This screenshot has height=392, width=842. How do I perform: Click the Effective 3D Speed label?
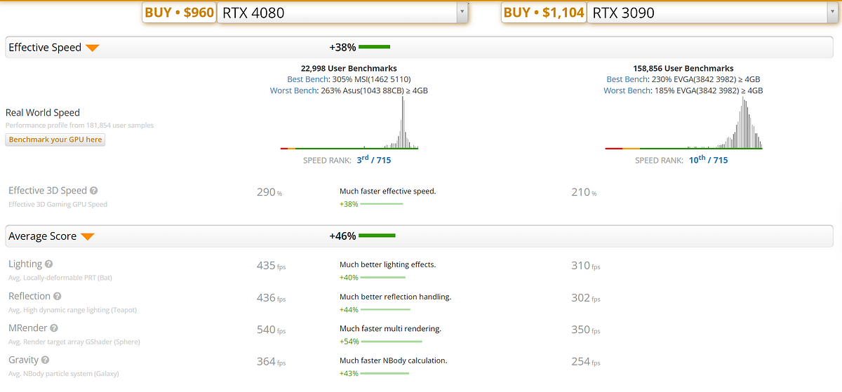[x=48, y=191]
